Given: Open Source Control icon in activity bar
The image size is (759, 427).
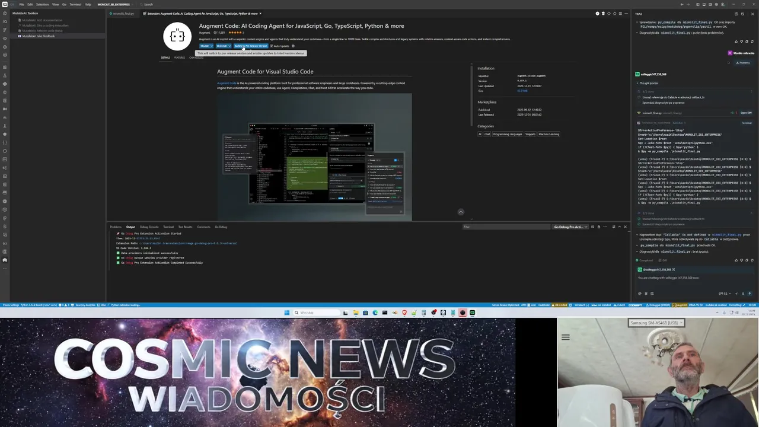Looking at the screenshot, I should (x=5, y=30).
